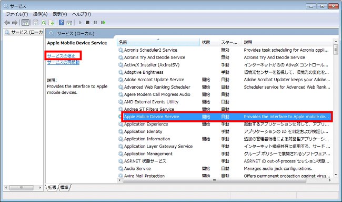Viewport: 342px width, 202px height.
Task: Click the Back arrow toolbar icon
Action: [x=7, y=23]
